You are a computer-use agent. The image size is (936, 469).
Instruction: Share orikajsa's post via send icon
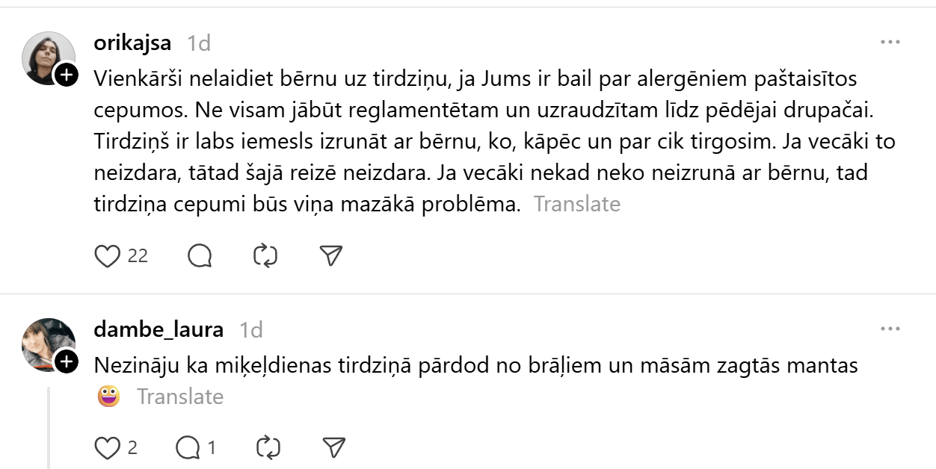[x=330, y=256]
